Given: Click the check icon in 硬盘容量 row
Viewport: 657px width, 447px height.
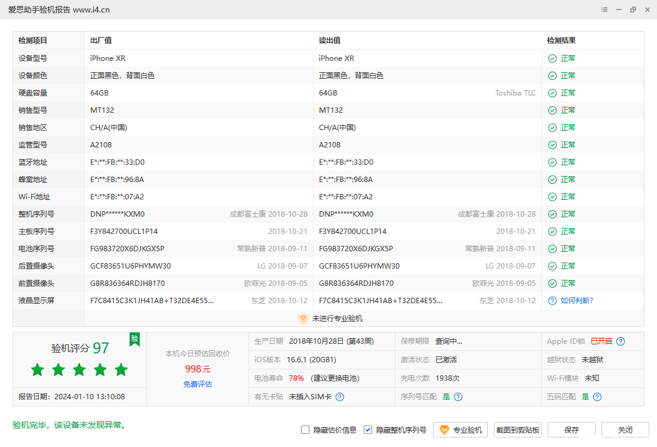Looking at the screenshot, I should [552, 93].
